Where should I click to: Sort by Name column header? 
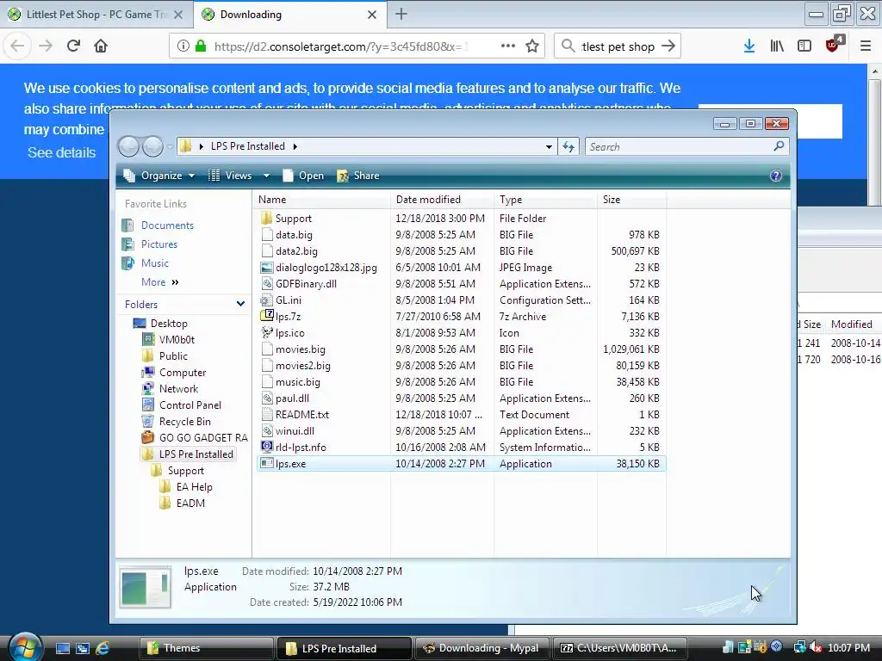[323, 200]
